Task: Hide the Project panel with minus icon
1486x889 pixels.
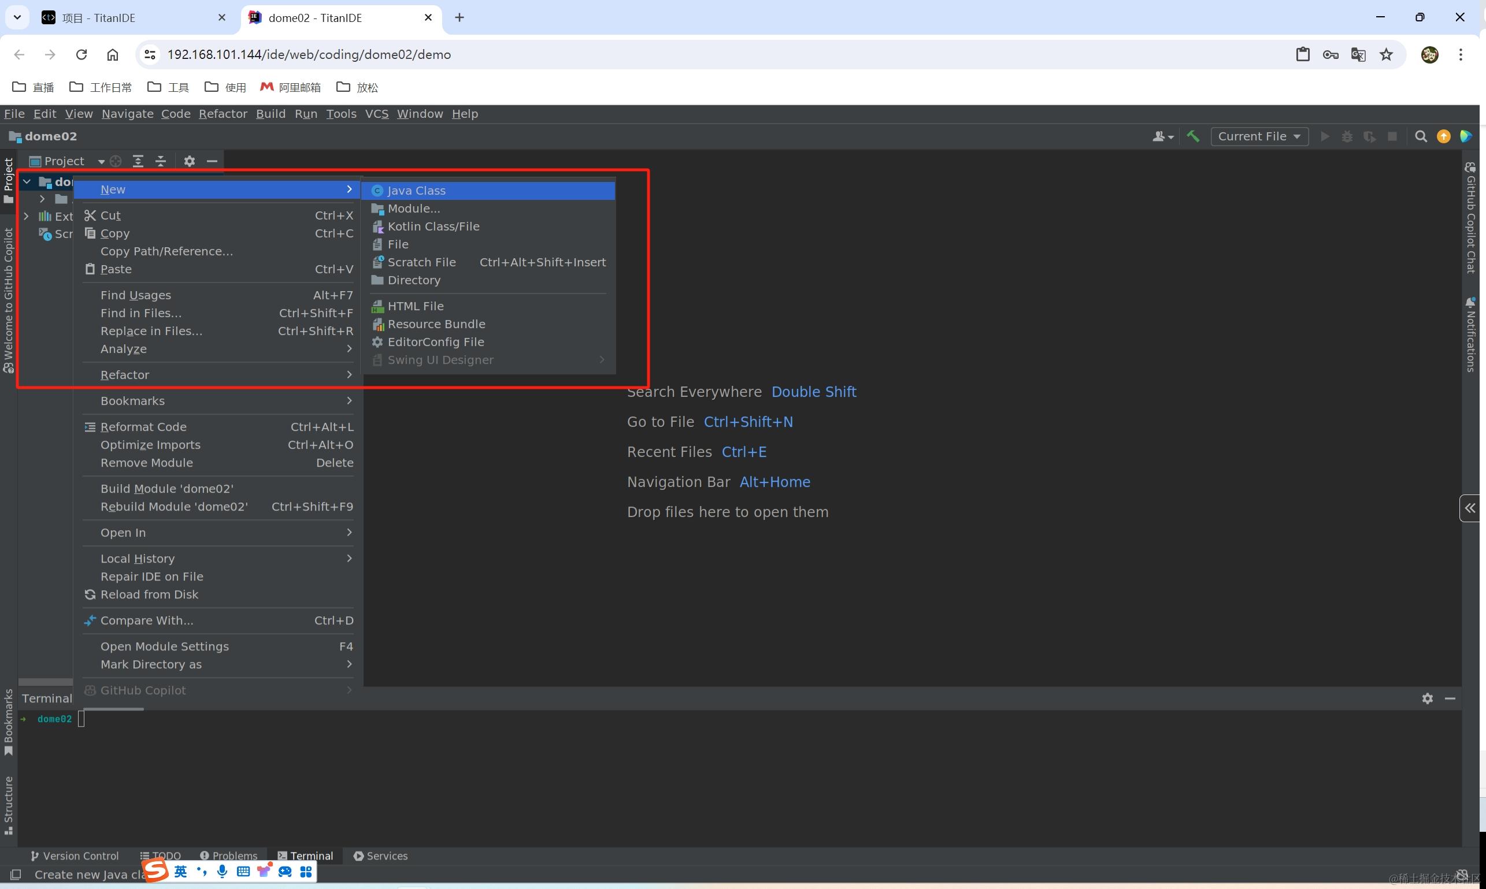Action: 212,161
